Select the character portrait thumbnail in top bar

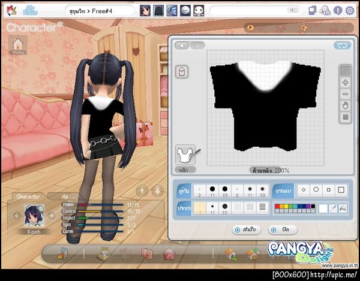(x=145, y=11)
